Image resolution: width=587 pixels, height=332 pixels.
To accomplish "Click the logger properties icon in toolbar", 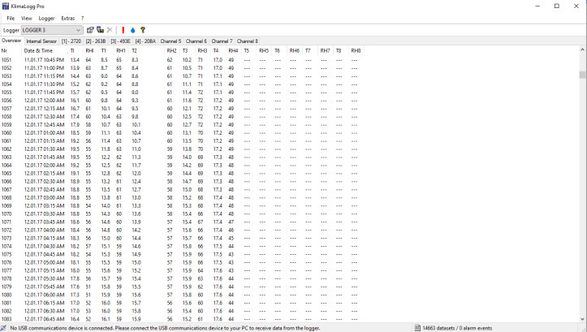I will pyautogui.click(x=90, y=30).
